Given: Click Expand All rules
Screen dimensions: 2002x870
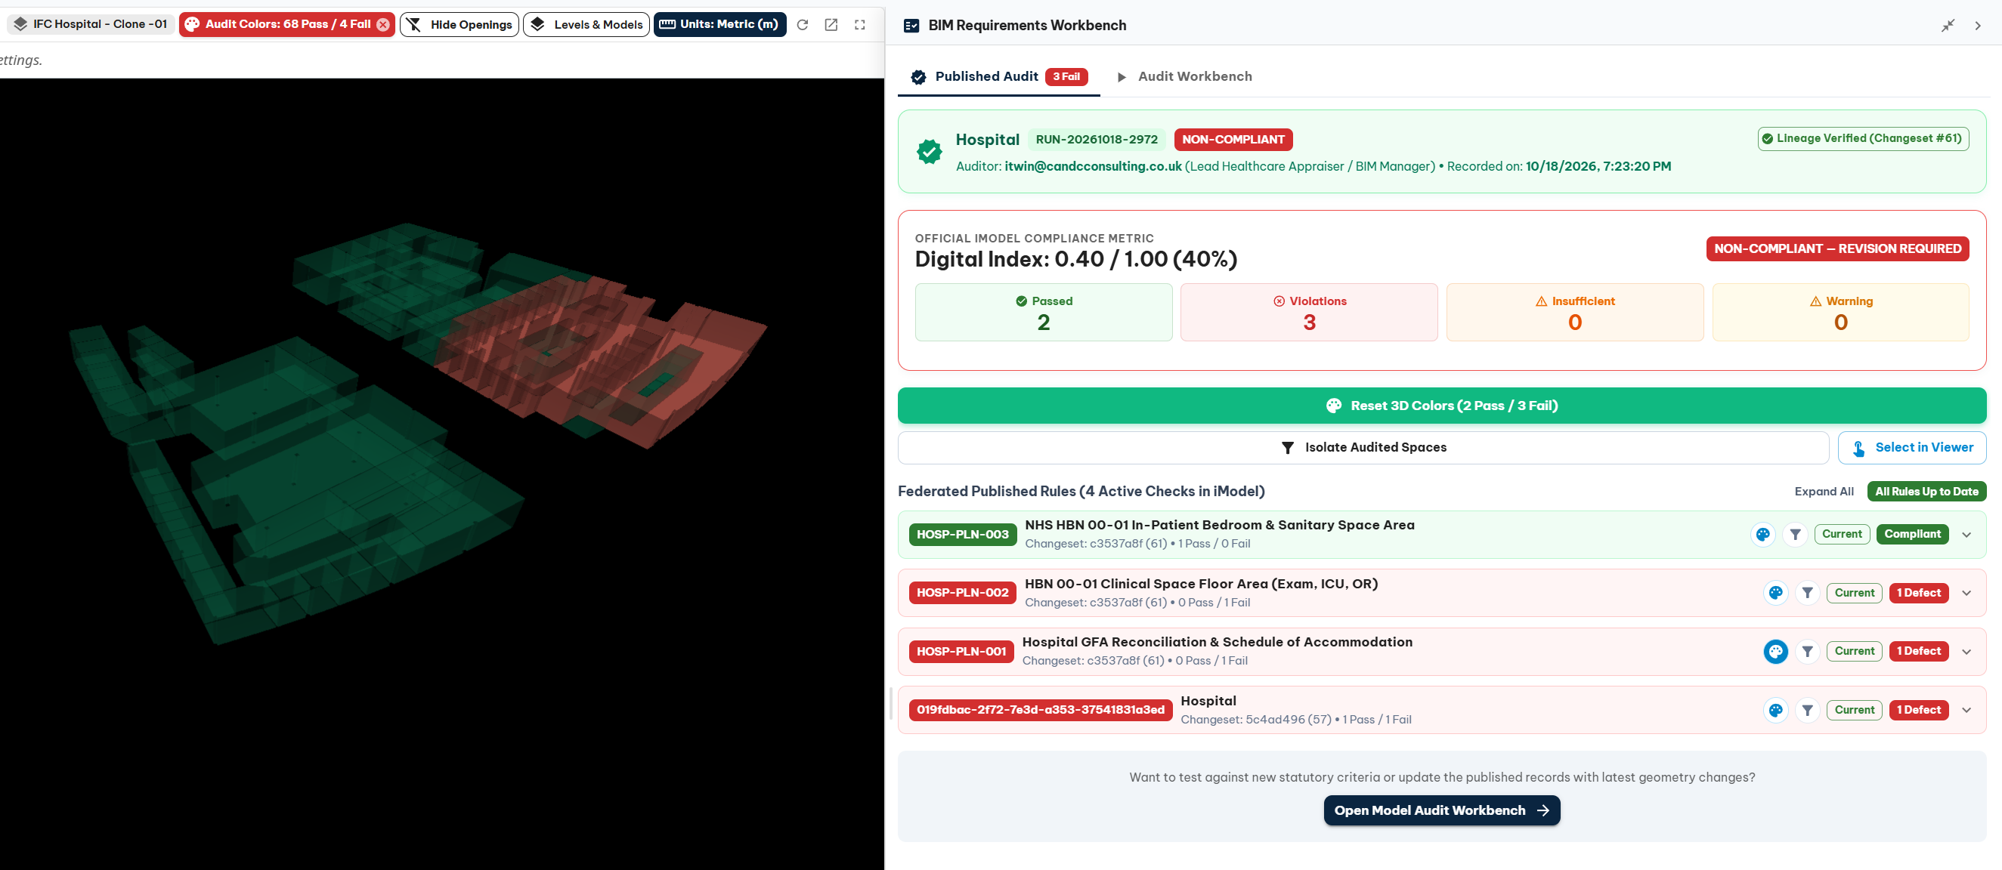Looking at the screenshot, I should point(1823,492).
